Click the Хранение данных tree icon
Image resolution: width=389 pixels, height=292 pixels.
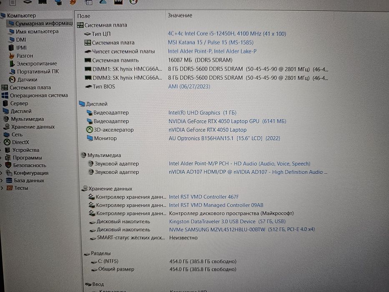(7, 127)
